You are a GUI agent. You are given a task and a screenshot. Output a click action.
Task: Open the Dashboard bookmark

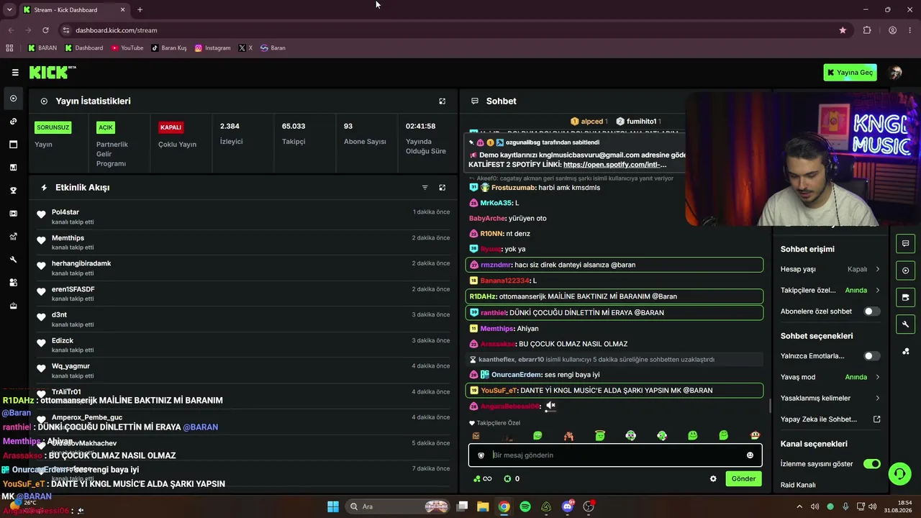point(83,48)
